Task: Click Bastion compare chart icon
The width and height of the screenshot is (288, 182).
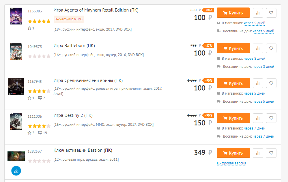Action: 258,153
